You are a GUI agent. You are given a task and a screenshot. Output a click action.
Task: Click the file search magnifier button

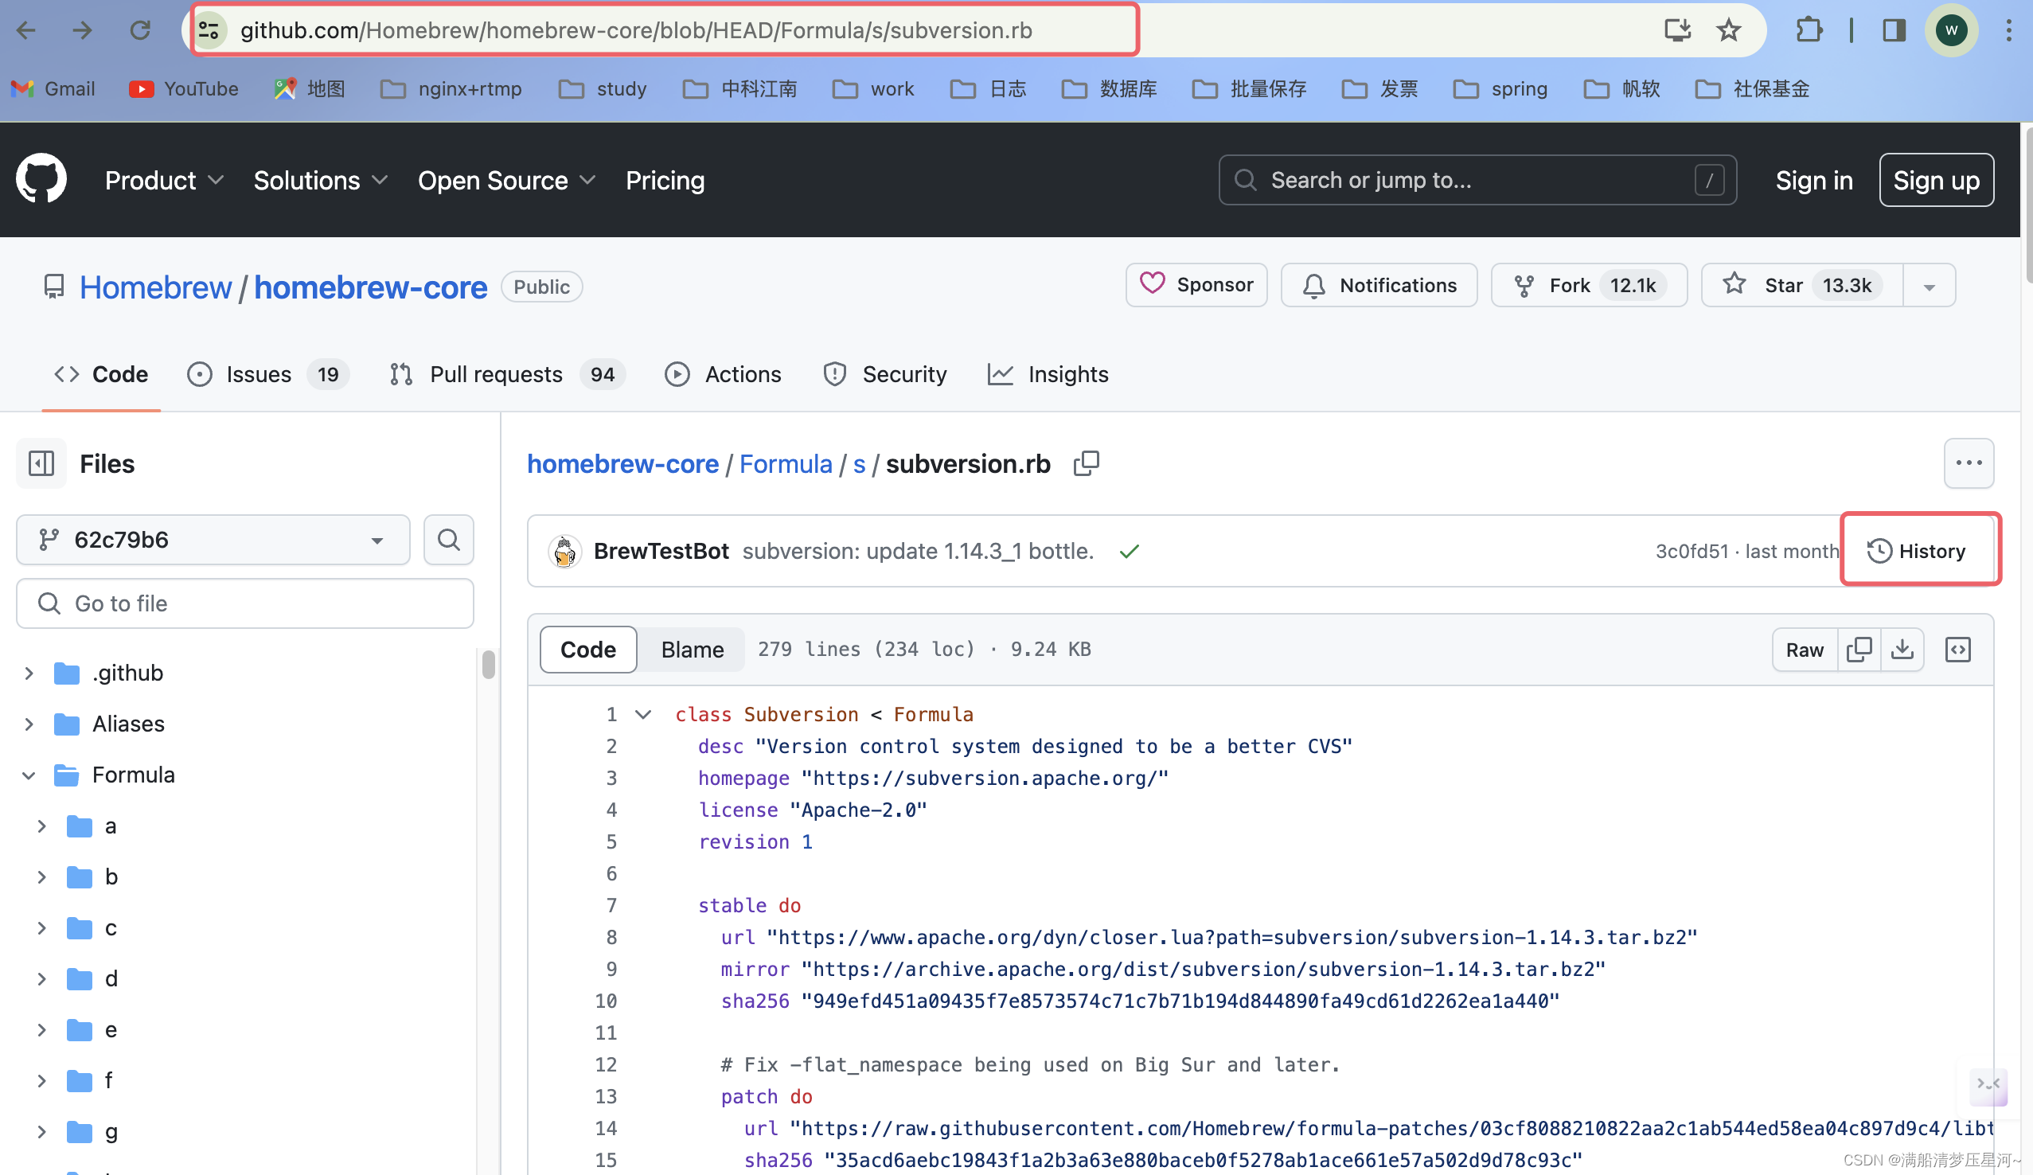(449, 539)
